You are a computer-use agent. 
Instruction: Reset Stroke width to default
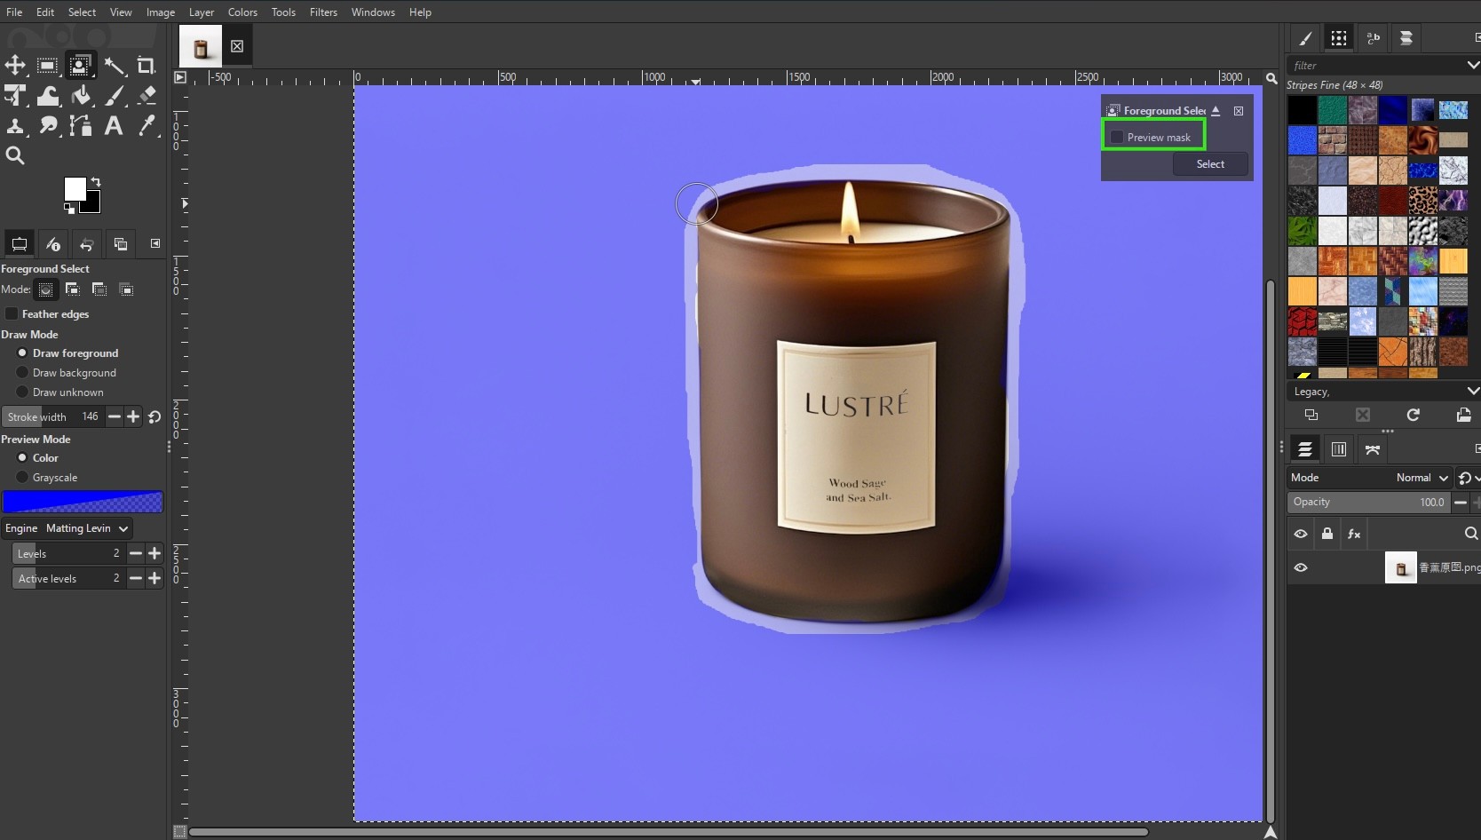click(x=154, y=416)
